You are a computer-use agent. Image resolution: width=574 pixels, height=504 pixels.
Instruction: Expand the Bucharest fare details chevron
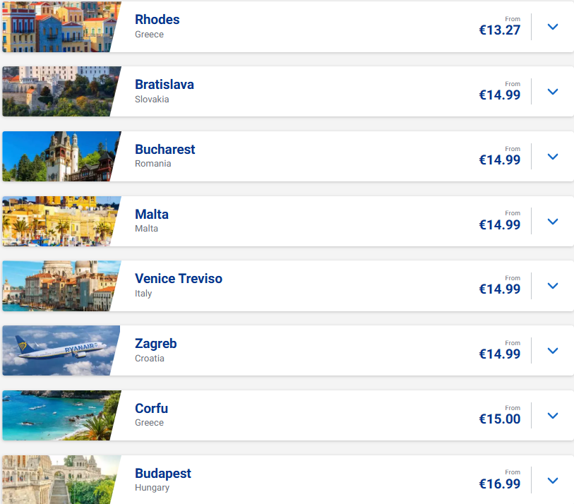pyautogui.click(x=552, y=156)
